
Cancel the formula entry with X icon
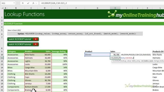point(23,3)
